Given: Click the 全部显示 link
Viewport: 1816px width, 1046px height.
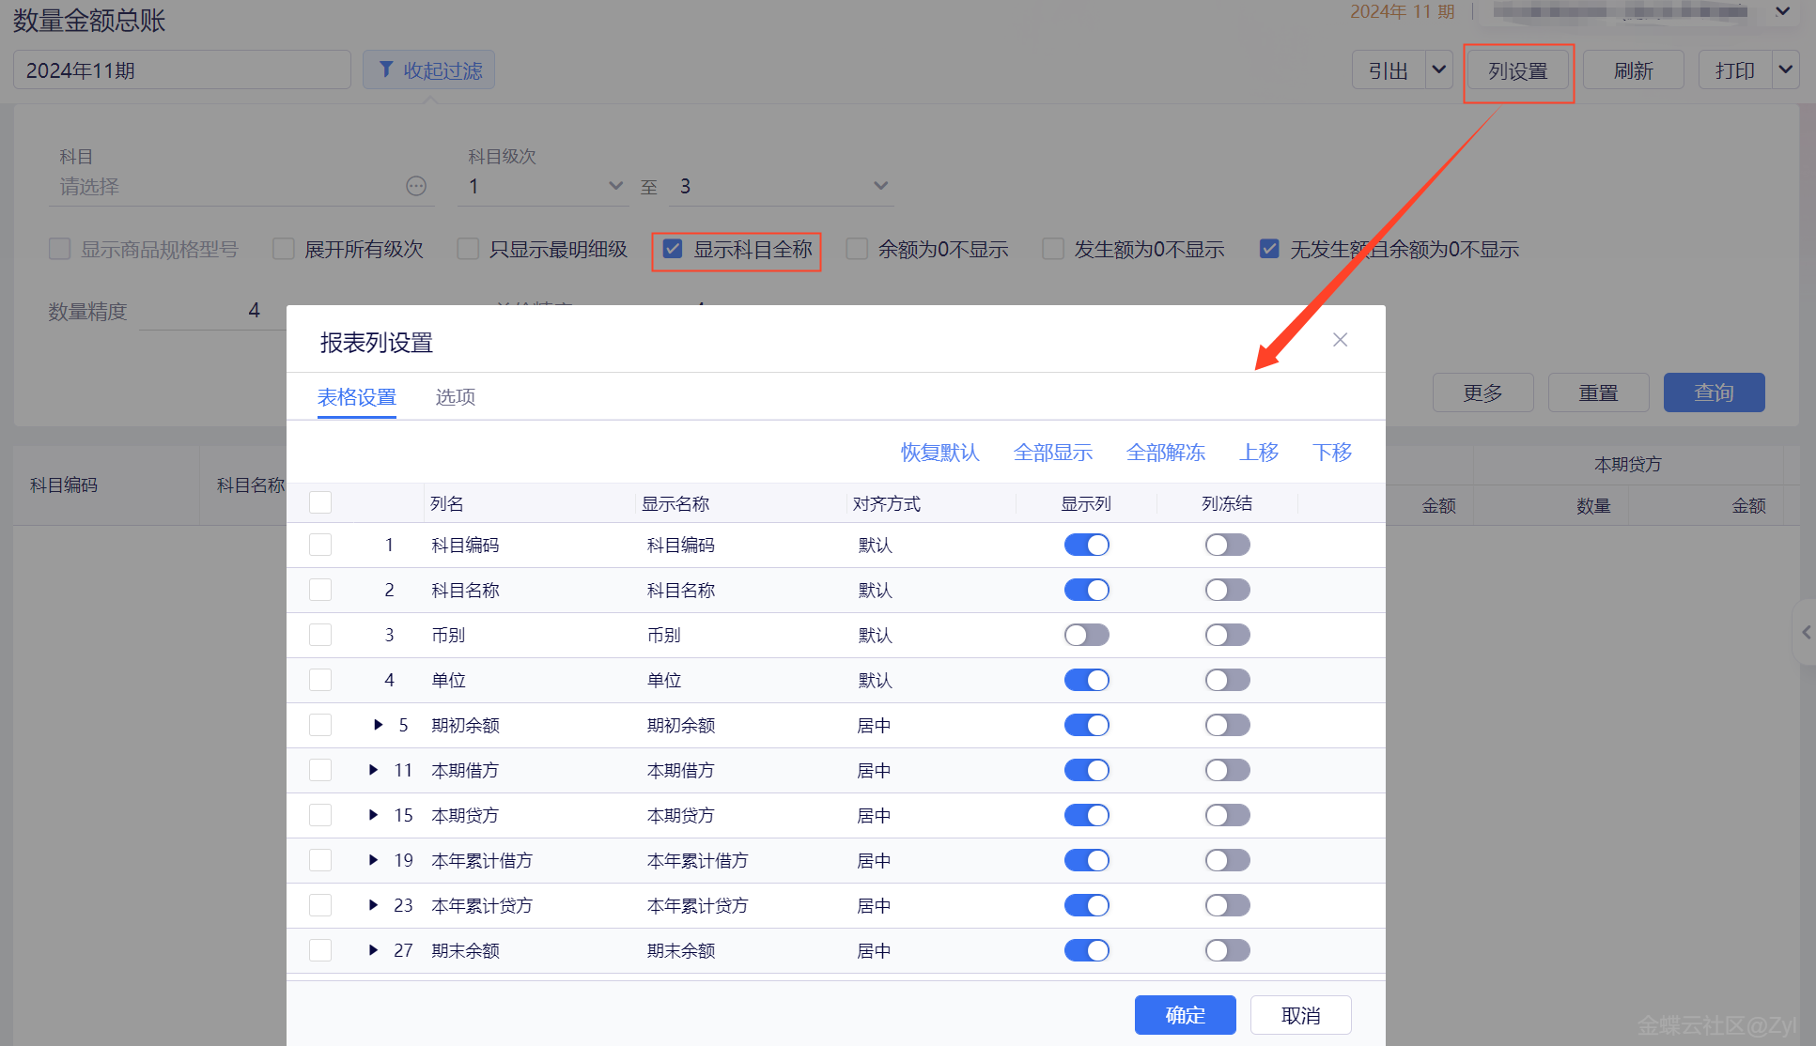Looking at the screenshot, I should (1053, 453).
